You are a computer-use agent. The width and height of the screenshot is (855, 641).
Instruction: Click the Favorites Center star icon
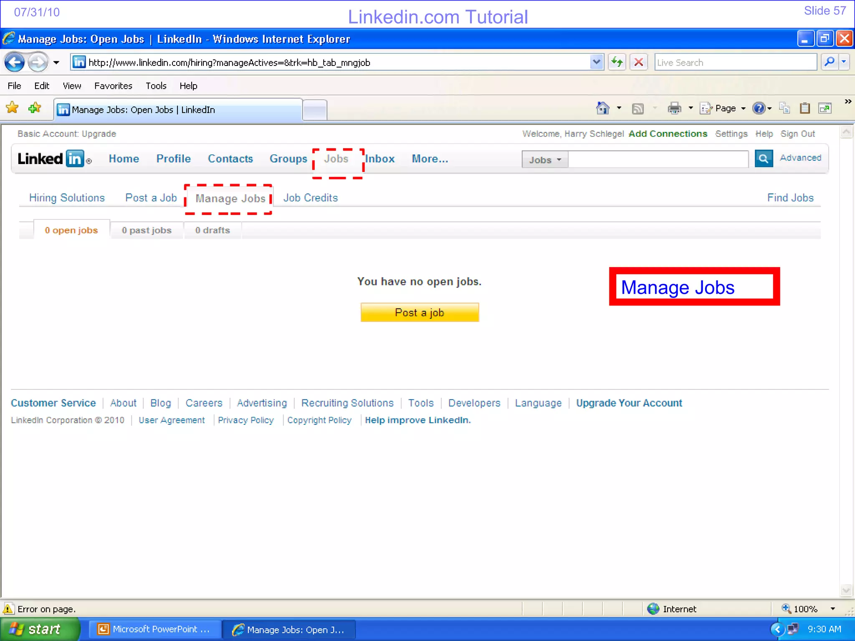coord(13,108)
